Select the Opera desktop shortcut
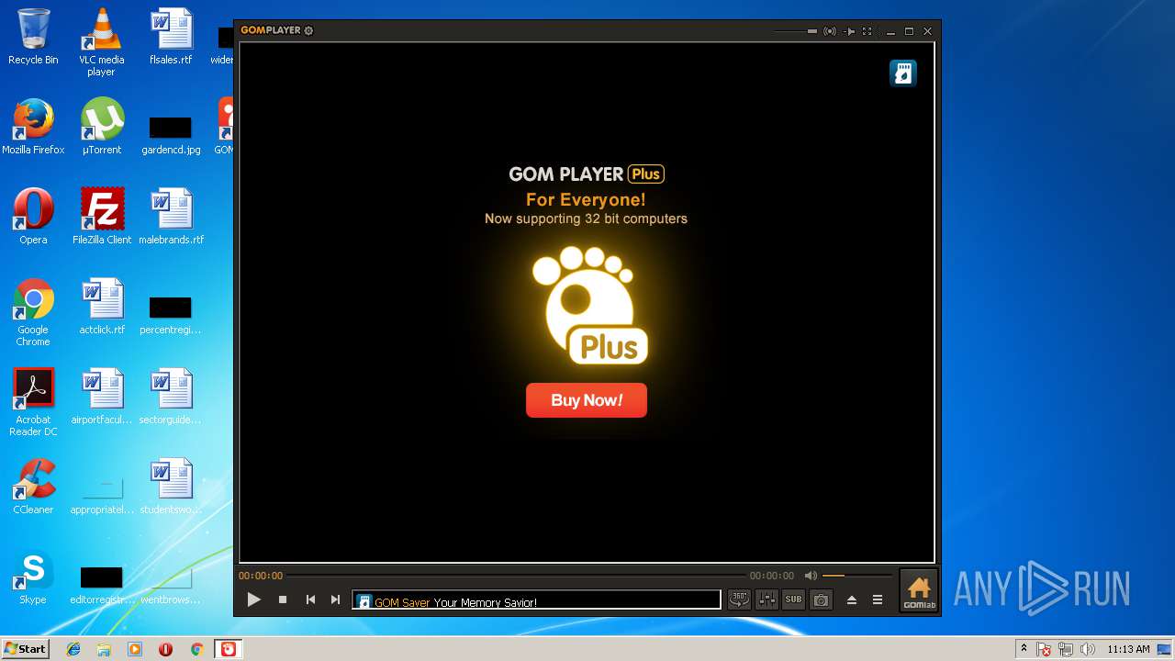 pos(33,217)
